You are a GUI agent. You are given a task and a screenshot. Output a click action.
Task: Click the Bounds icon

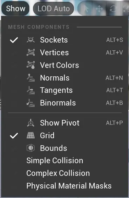coord(30,148)
